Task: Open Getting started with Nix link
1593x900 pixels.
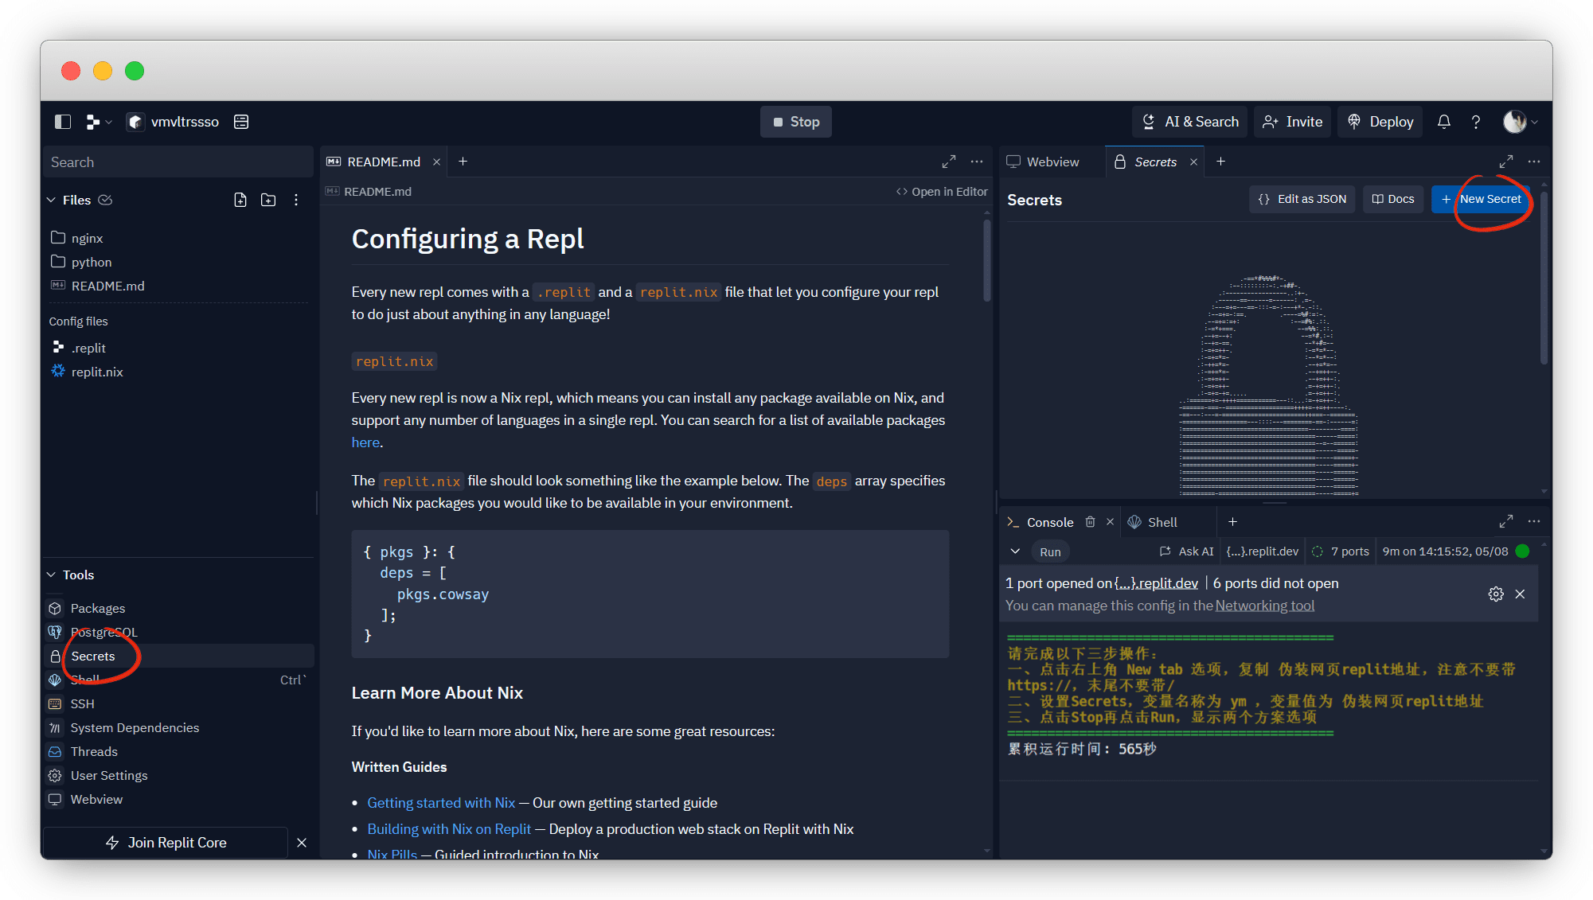Action: point(441,803)
